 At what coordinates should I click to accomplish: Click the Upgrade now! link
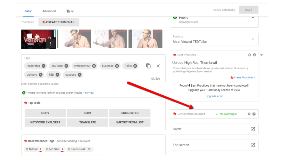[x=214, y=96]
